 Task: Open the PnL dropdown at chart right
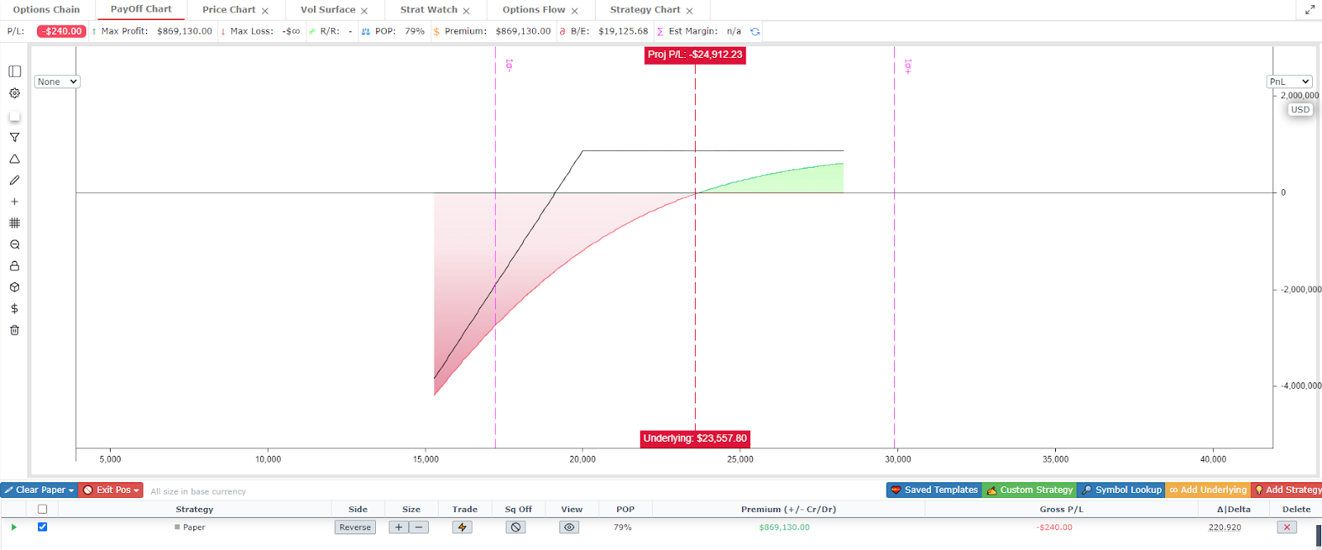[1289, 82]
